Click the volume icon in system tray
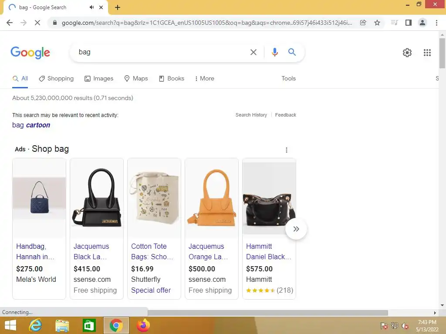 coord(405,326)
